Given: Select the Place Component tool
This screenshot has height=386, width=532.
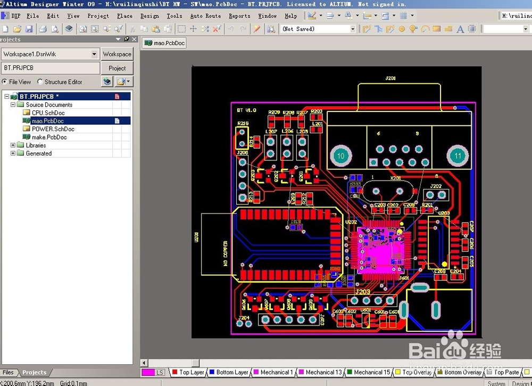Looking at the screenshot, I should (x=472, y=29).
